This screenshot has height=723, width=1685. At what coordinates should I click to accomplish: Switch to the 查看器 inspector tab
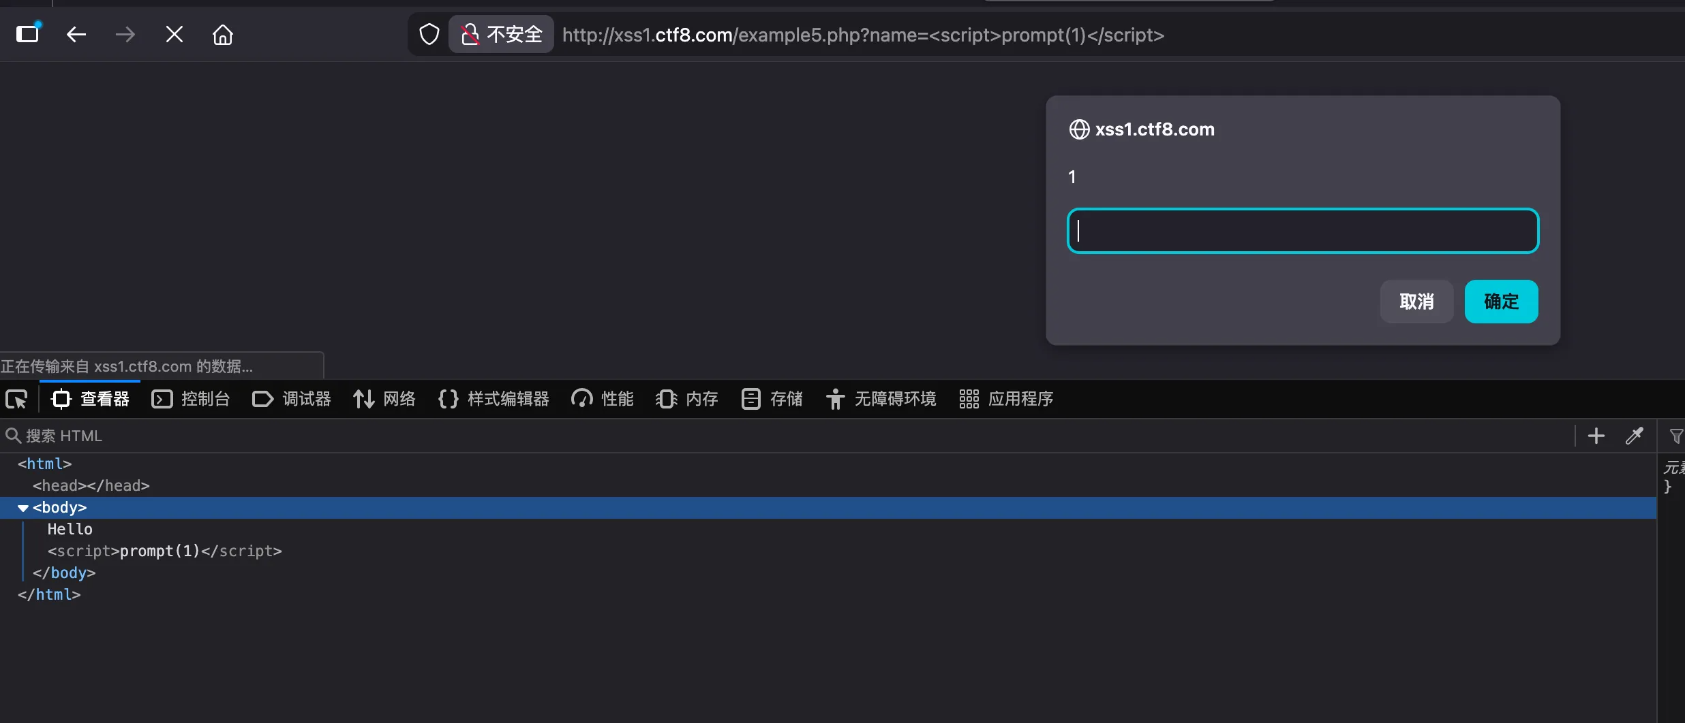(x=91, y=399)
